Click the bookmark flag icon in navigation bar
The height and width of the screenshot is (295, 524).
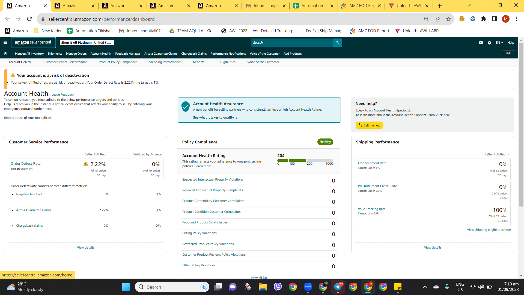coord(5,54)
